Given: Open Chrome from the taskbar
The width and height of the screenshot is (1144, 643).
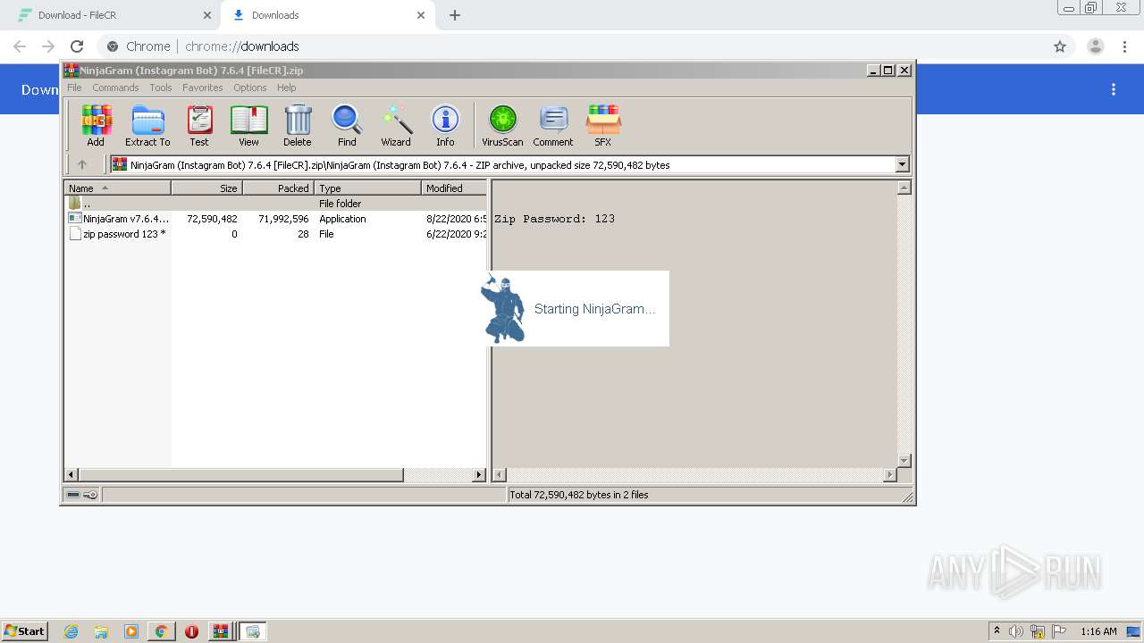Looking at the screenshot, I should 161,631.
